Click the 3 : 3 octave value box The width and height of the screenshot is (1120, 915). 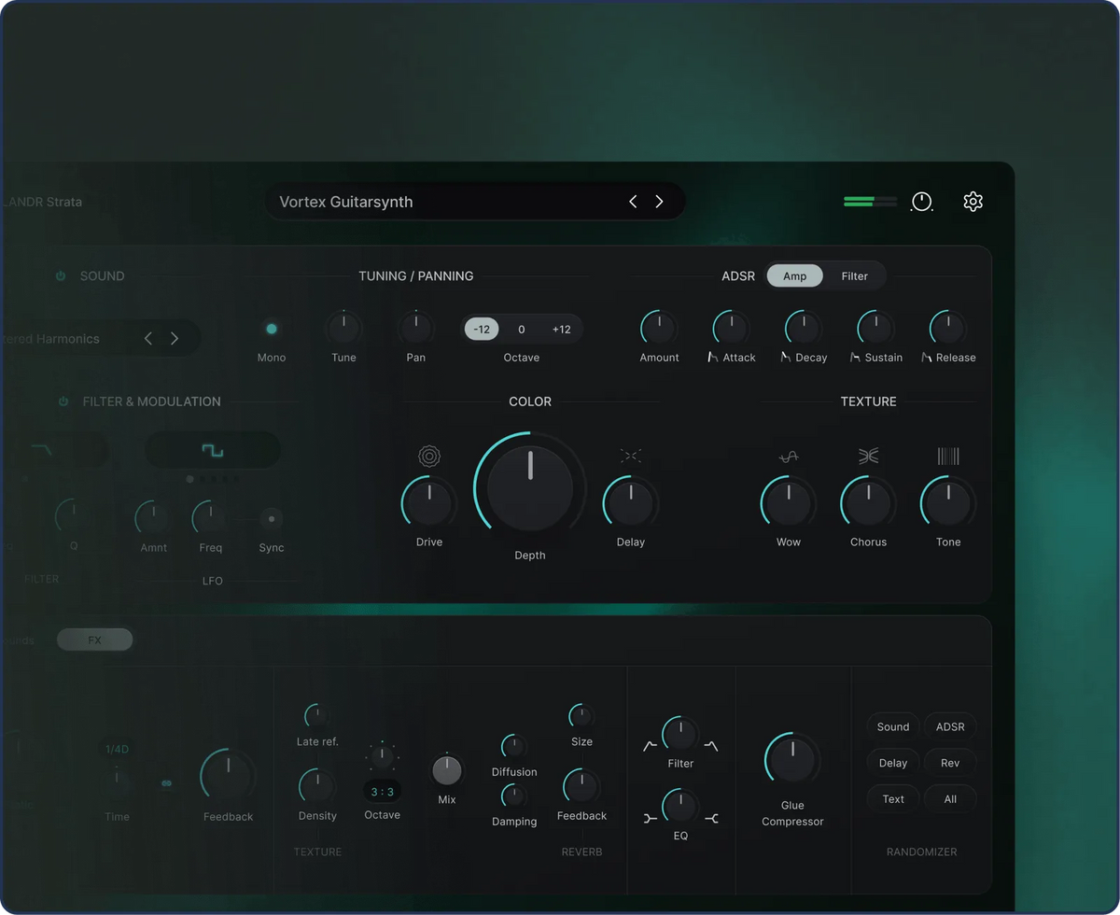click(x=383, y=792)
